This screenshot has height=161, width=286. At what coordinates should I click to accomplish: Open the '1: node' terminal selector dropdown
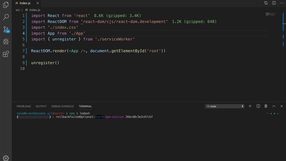click(x=225, y=106)
